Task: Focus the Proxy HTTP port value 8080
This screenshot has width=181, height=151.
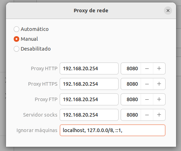Action: [x=131, y=68]
